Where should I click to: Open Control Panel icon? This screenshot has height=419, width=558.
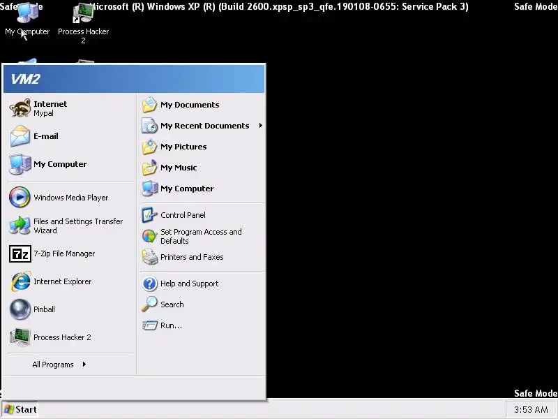coord(149,215)
